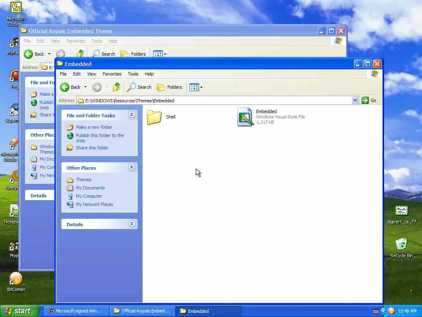Click the Go button beside address bar
Image resolution: width=422 pixels, height=317 pixels.
(369, 100)
